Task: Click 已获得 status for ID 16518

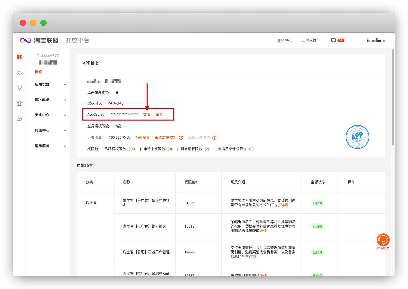Action: pyautogui.click(x=318, y=226)
